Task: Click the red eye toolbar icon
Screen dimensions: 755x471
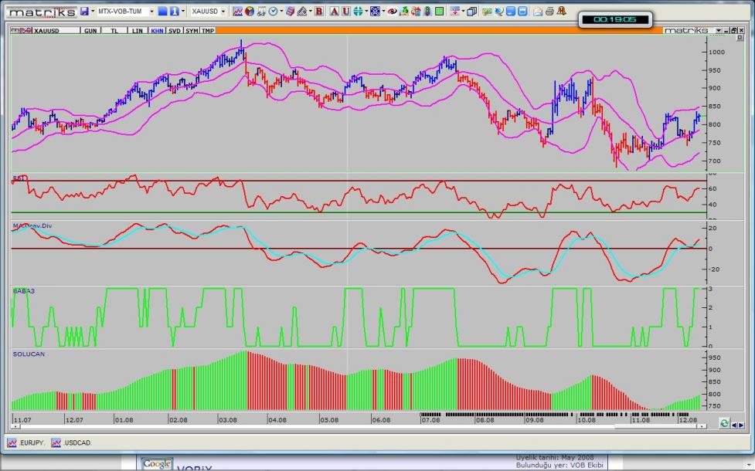Action: (392, 12)
